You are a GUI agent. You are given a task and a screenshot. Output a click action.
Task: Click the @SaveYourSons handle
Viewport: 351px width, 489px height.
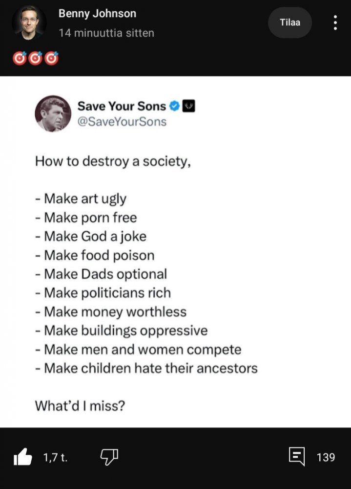pyautogui.click(x=122, y=121)
